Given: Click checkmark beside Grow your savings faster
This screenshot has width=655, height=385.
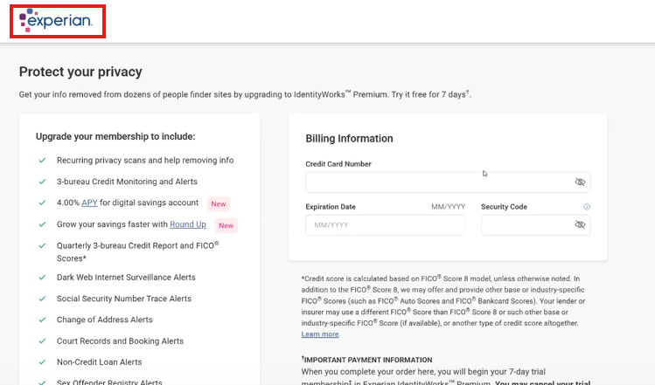Looking at the screenshot, I should pos(42,224).
